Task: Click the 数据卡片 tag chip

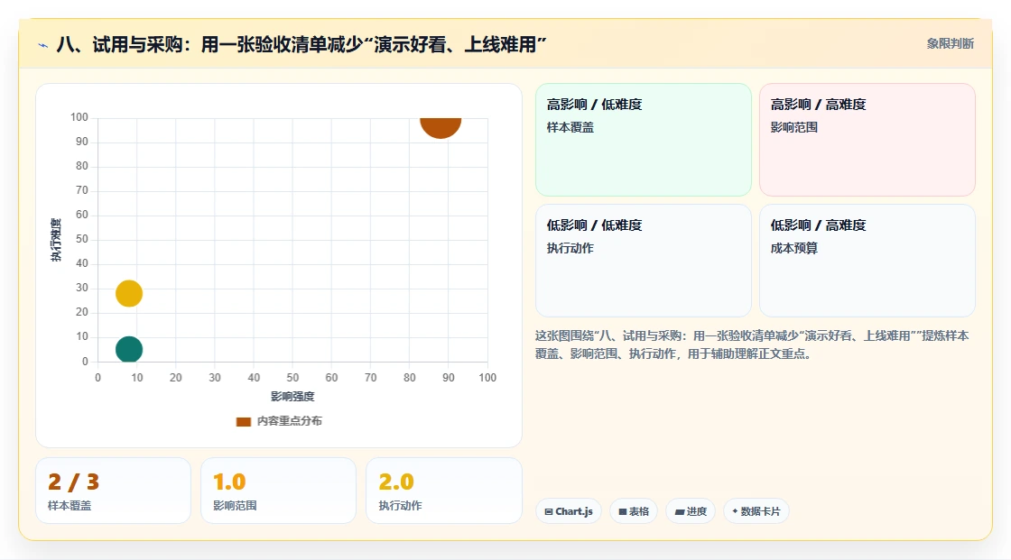Action: (756, 511)
